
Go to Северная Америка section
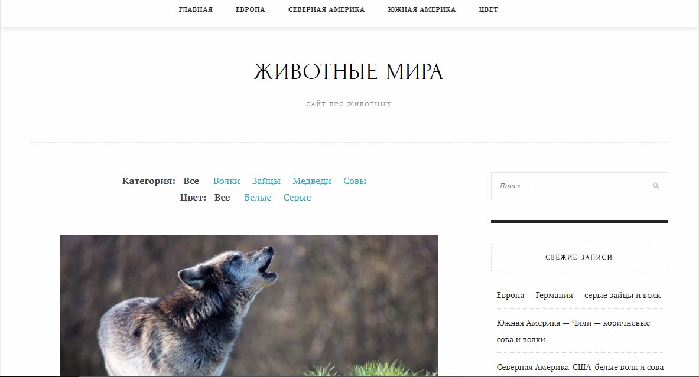click(x=326, y=9)
